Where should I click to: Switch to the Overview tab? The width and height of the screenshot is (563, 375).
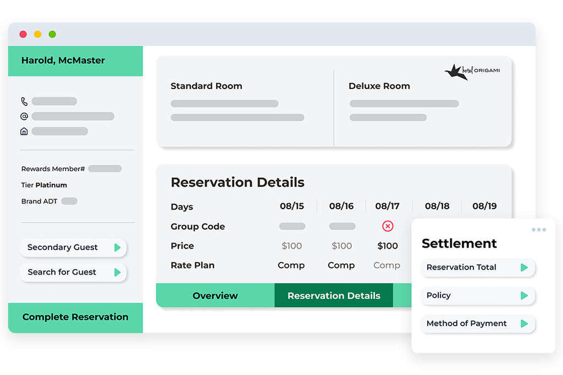click(215, 295)
